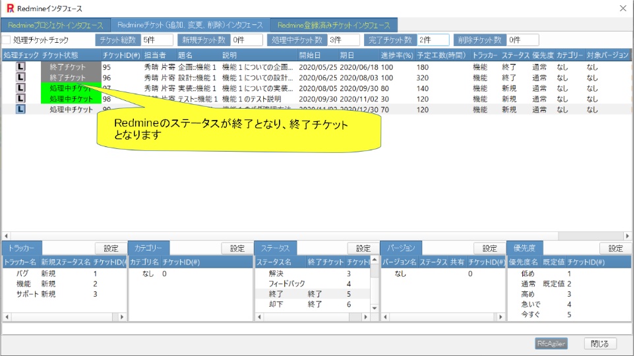This screenshot has width=635, height=356.
Task: Select フィードバック row in status list
Action: click(x=313, y=284)
